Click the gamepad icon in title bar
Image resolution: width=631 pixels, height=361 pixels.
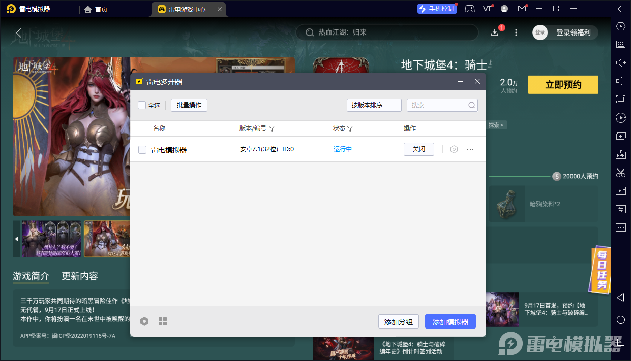[470, 9]
